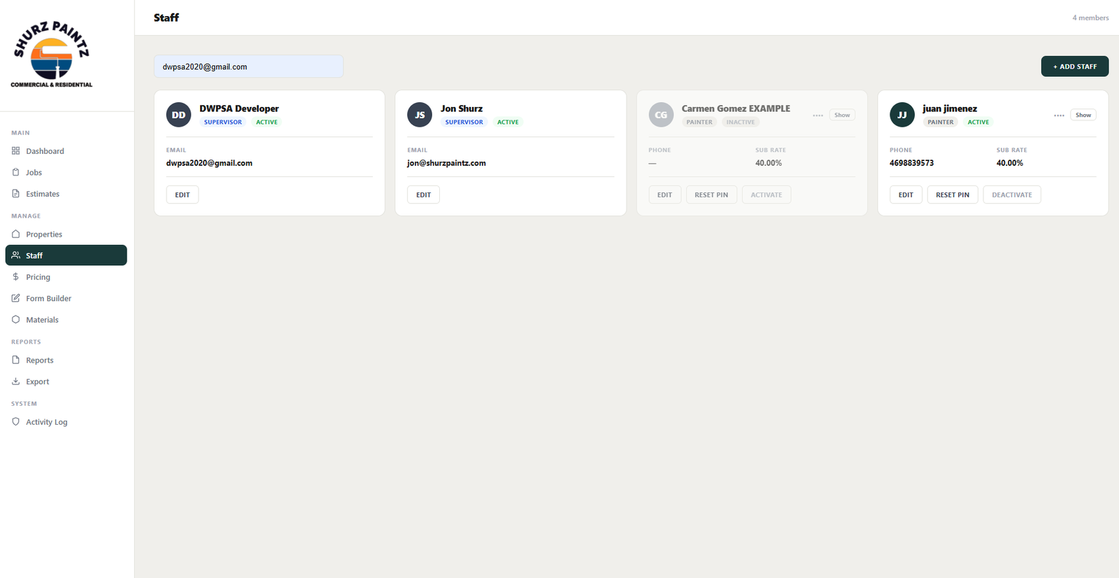Image resolution: width=1119 pixels, height=578 pixels.
Task: Click the SUPERVISOR badge on DWPSA Developer
Action: [x=223, y=122]
